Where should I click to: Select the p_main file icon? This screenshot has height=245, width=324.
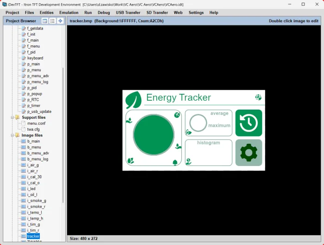24,64
